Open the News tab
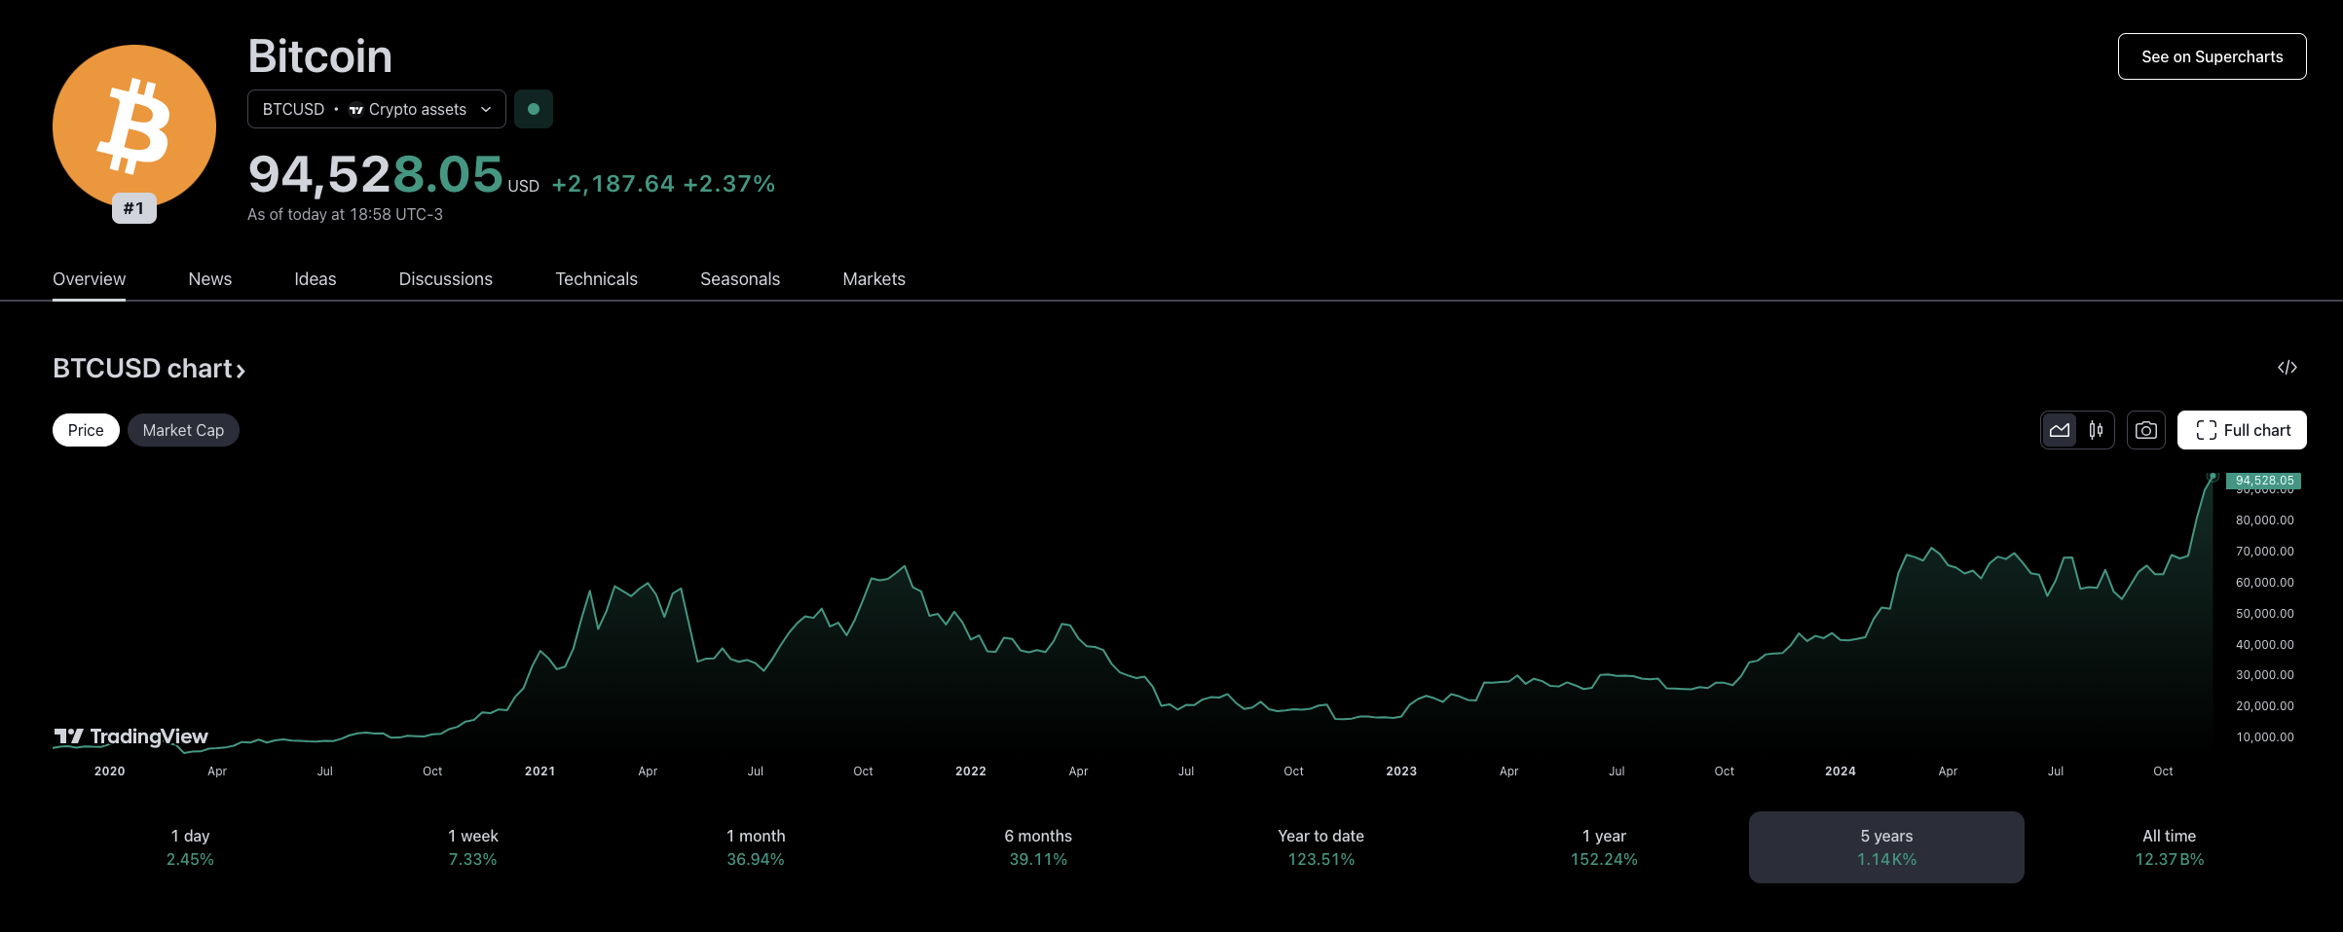2343x932 pixels. click(x=210, y=279)
